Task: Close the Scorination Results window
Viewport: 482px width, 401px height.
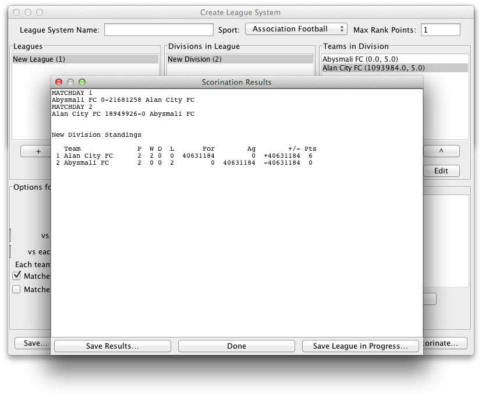Action: (59, 82)
